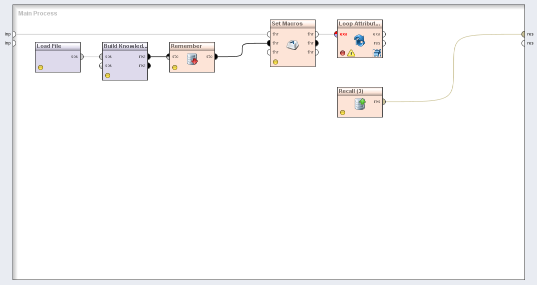Click the Main Process label
Viewport: 537px width, 285px height.
[x=38, y=13]
